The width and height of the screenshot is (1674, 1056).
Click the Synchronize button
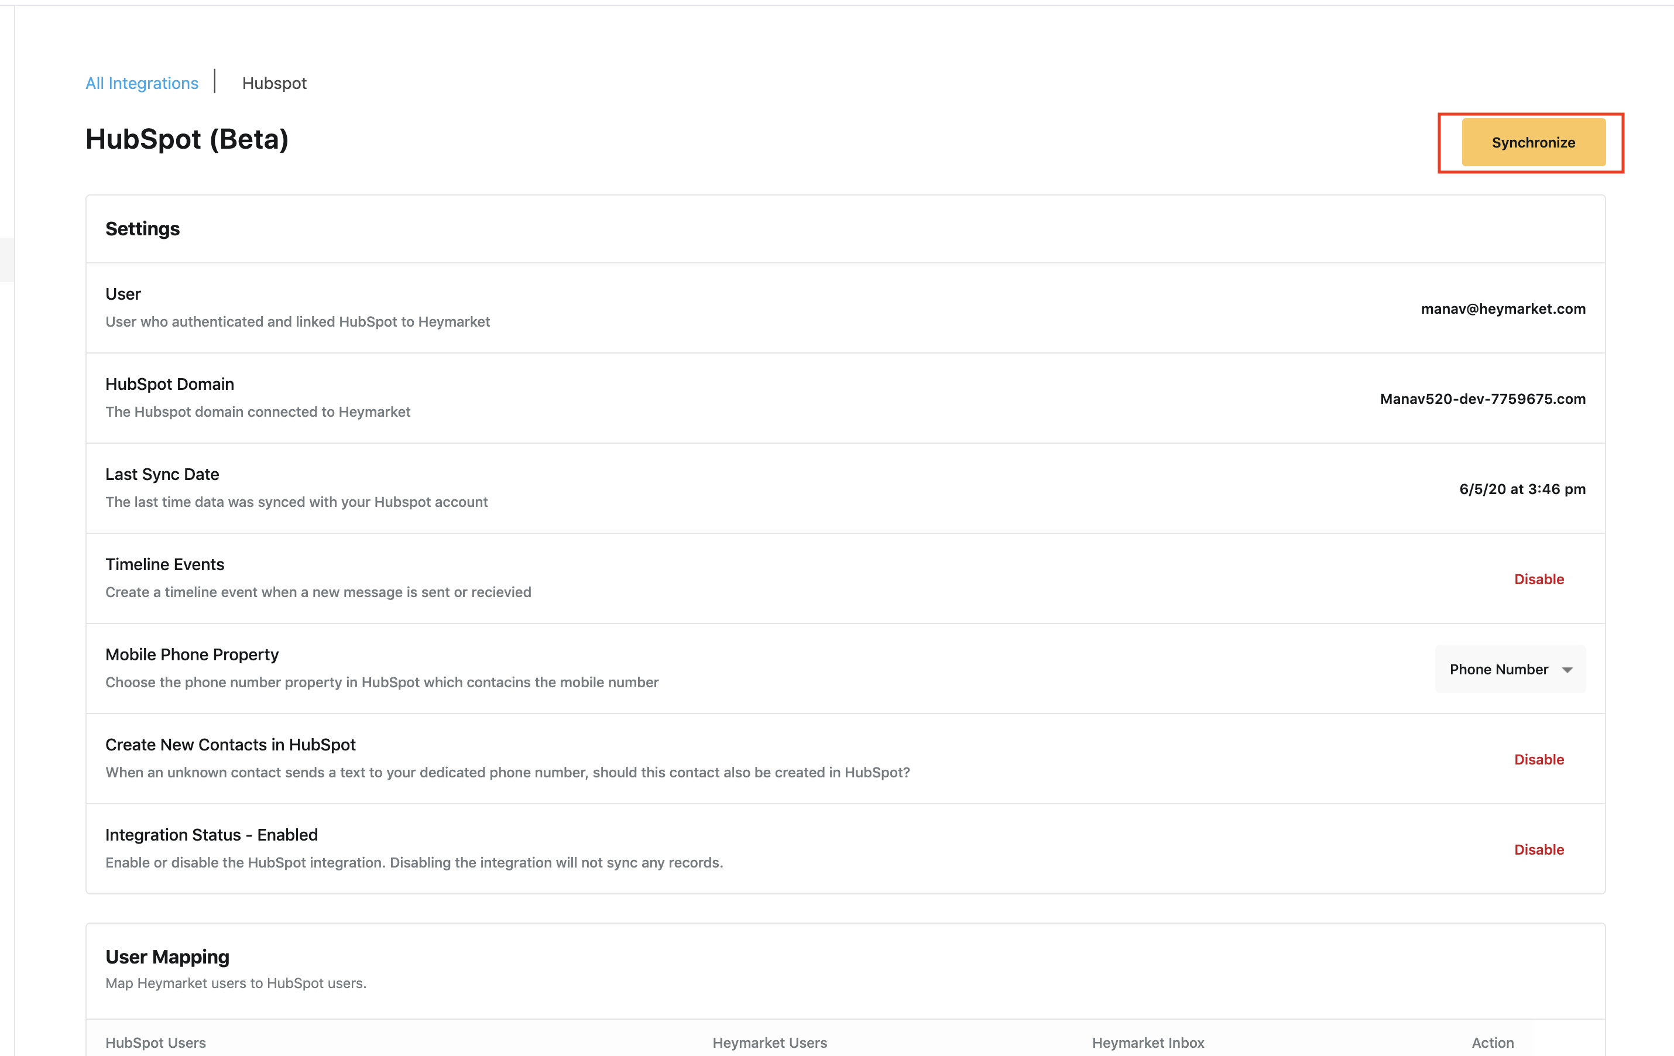click(x=1533, y=142)
